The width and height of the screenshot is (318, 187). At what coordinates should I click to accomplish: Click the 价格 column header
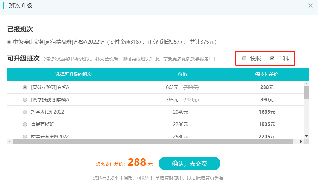(182, 74)
